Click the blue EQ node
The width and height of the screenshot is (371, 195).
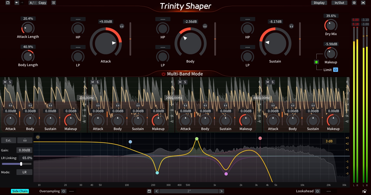tap(130, 142)
